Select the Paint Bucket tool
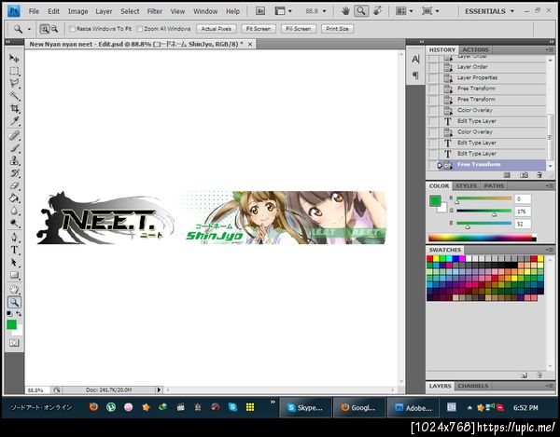Image resolution: width=560 pixels, height=437 pixels. [x=14, y=198]
